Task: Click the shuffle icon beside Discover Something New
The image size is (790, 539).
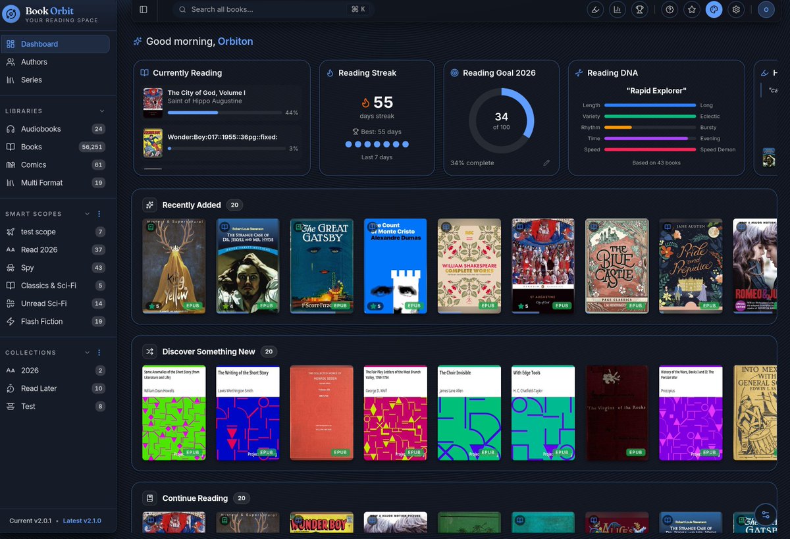Action: coord(150,351)
